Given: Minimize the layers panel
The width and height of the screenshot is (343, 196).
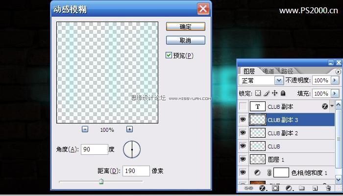Looking at the screenshot, I should 331,63.
